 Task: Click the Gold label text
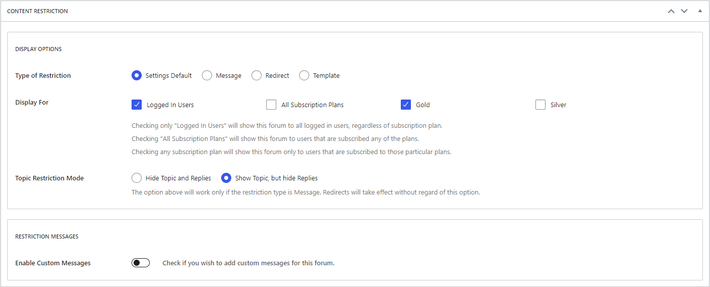point(423,105)
